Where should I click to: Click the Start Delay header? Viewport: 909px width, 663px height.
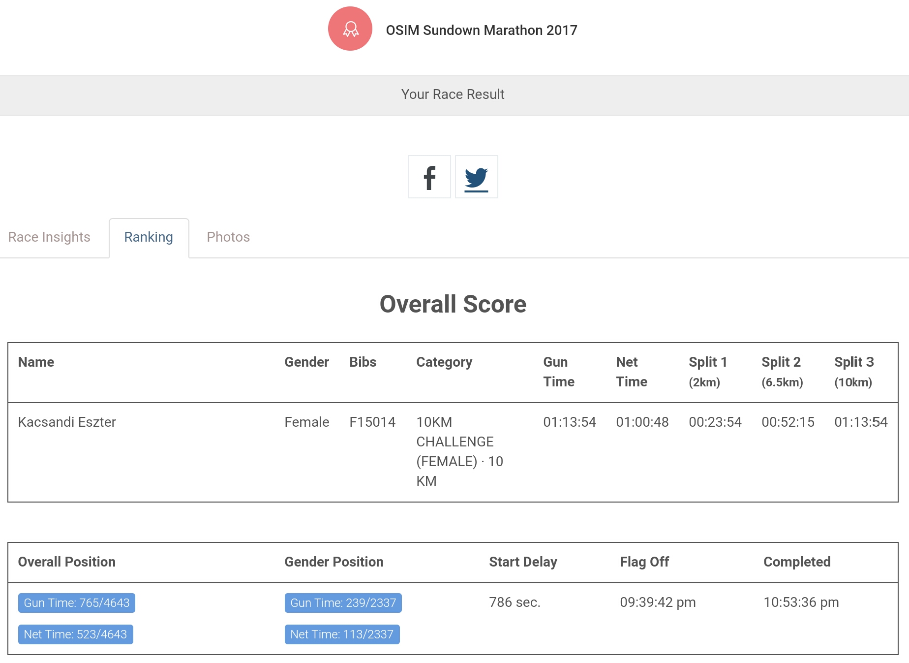tap(523, 562)
